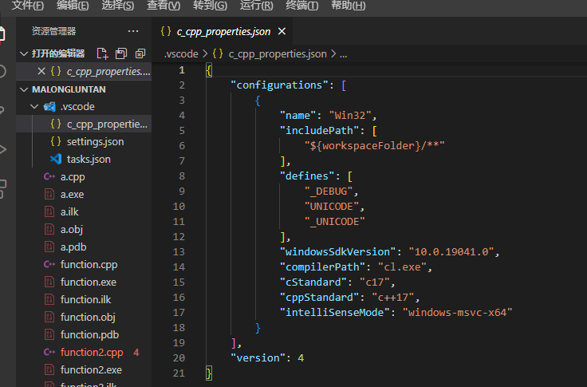Select a.exe in the explorer
Image resolution: width=587 pixels, height=387 pixels.
coord(84,195)
